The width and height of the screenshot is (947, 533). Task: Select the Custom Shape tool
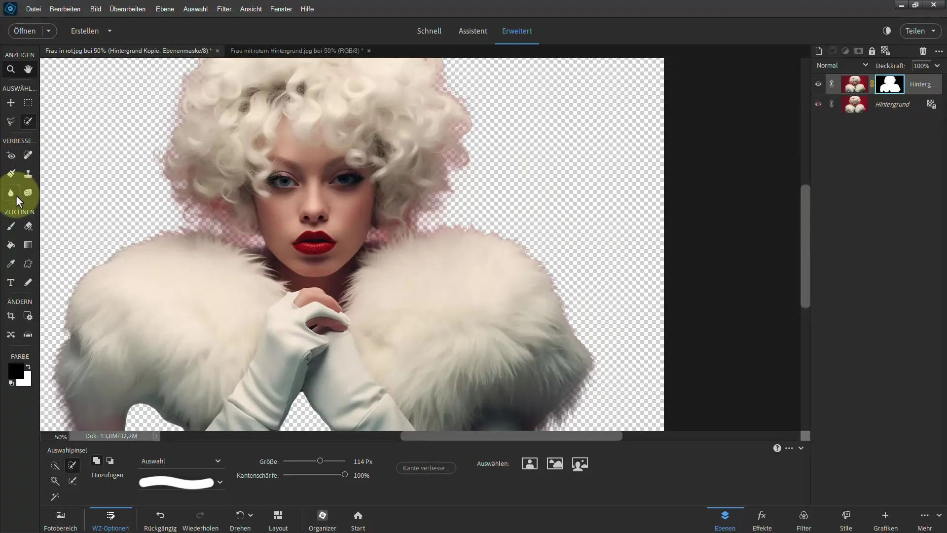pos(28,264)
